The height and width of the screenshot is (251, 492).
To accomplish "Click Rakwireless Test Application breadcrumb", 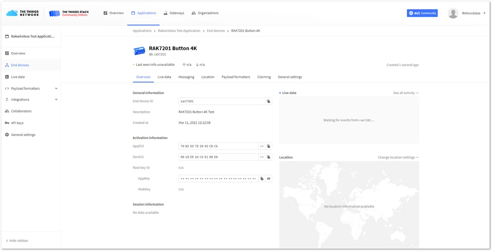I will [179, 31].
